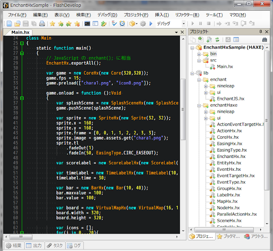Select EnchantJS.hx in the project tree
The image size is (273, 251).
(x=230, y=99)
